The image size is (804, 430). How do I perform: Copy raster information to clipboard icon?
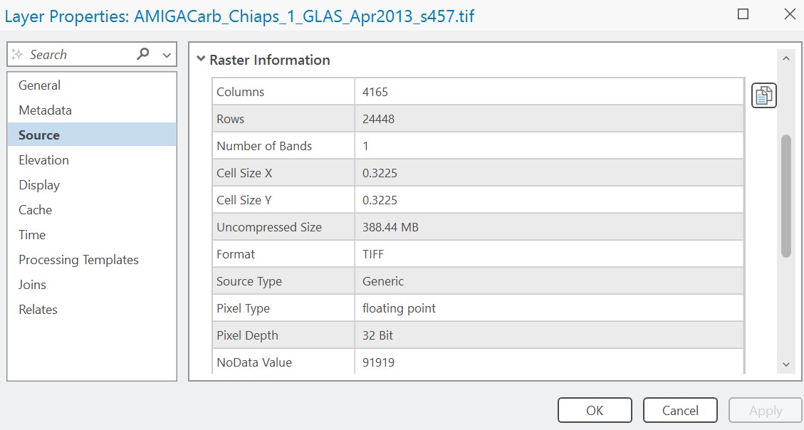click(x=763, y=95)
